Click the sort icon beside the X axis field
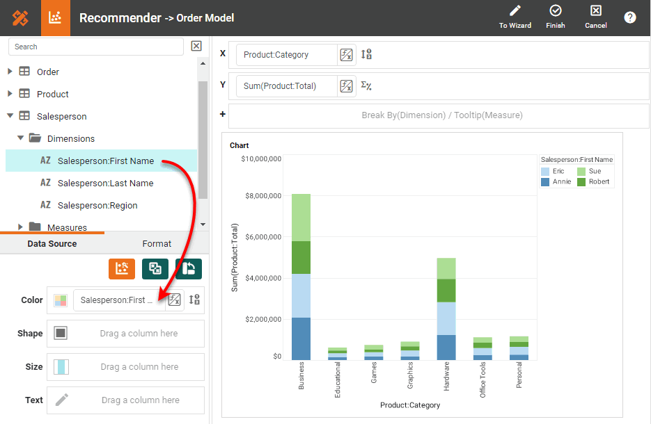The width and height of the screenshot is (651, 424). [366, 54]
